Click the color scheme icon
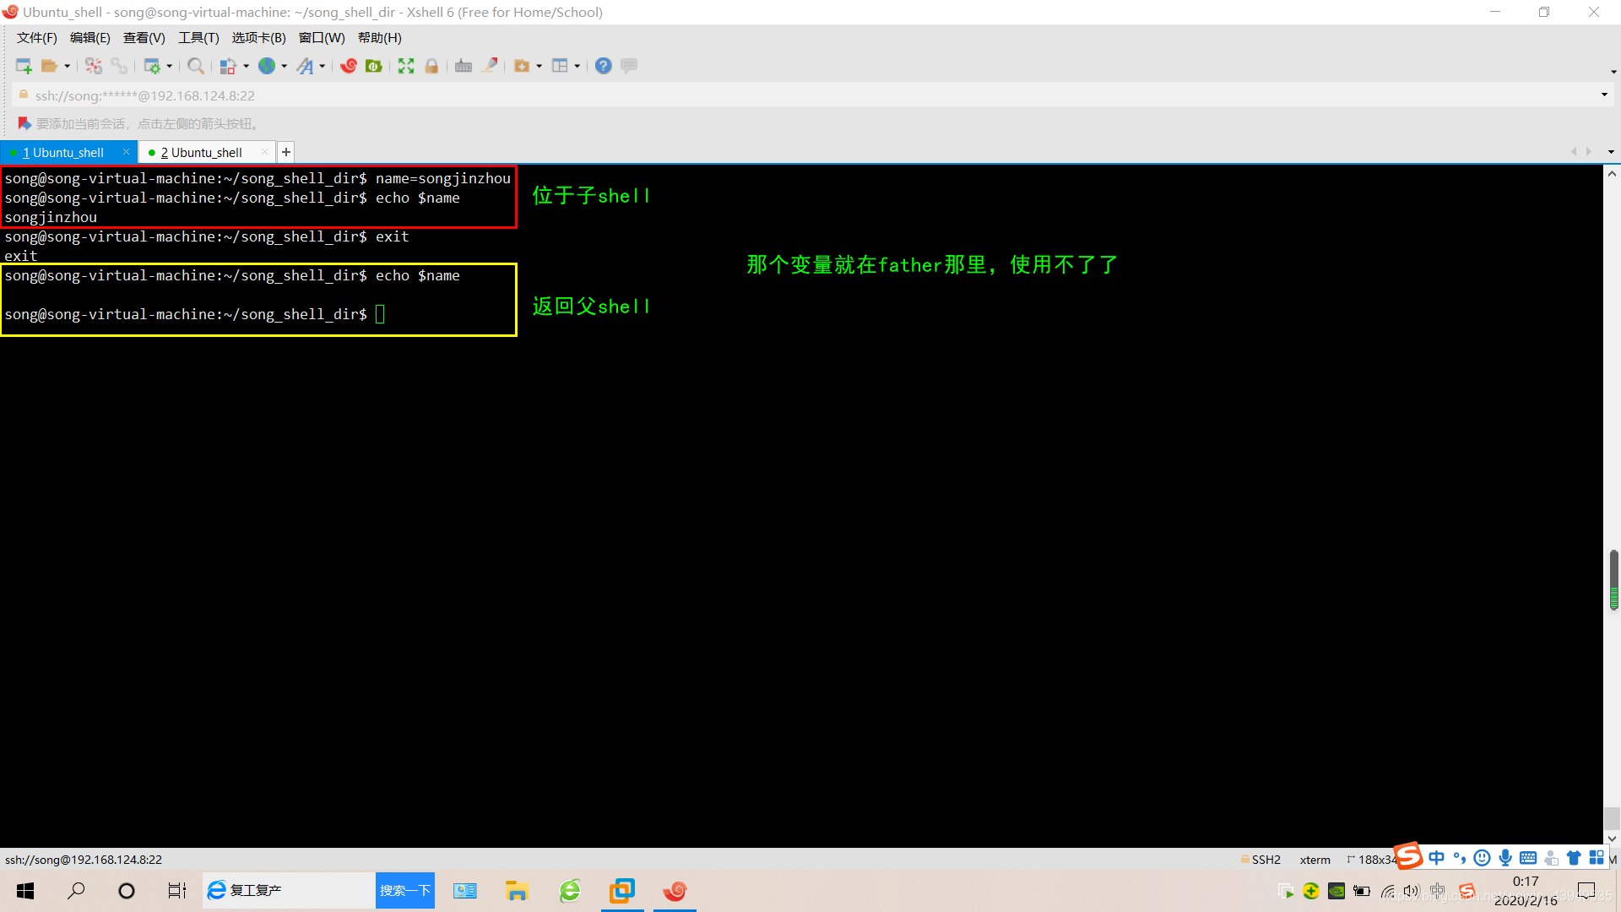Image resolution: width=1621 pixels, height=912 pixels. pos(228,66)
